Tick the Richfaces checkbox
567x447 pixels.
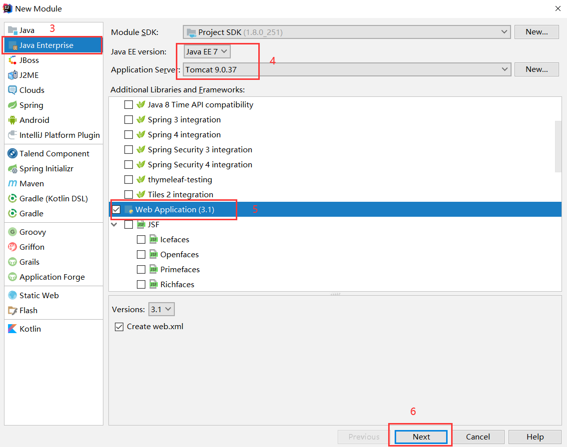141,285
